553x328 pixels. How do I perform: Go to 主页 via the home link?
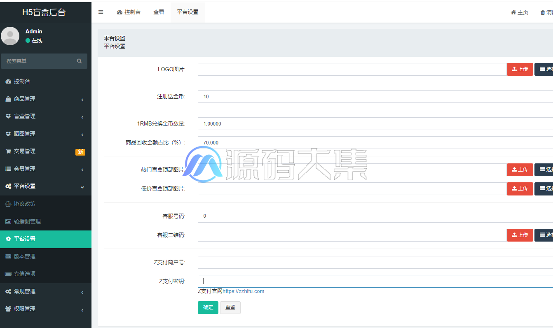pyautogui.click(x=520, y=12)
